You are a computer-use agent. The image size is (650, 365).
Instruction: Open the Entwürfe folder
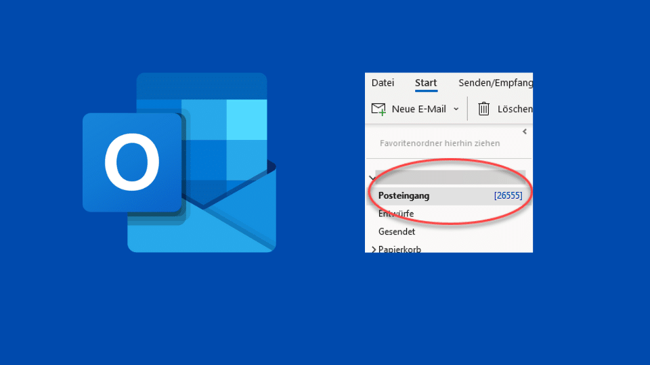click(396, 214)
